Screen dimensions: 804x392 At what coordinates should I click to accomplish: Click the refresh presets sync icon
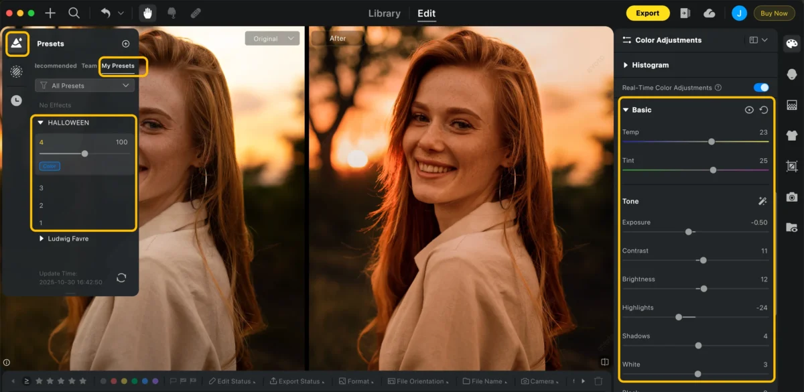(121, 277)
